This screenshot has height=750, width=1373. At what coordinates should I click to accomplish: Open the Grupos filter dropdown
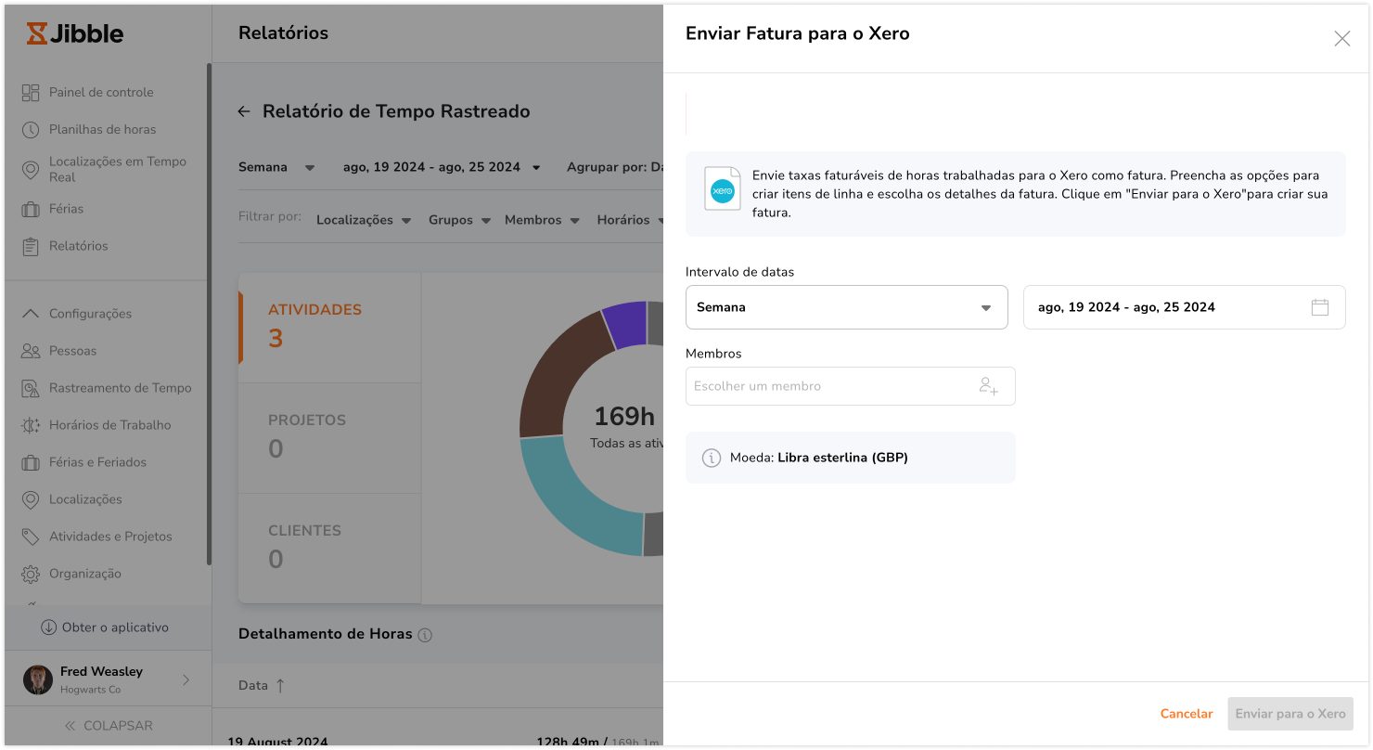(x=459, y=220)
